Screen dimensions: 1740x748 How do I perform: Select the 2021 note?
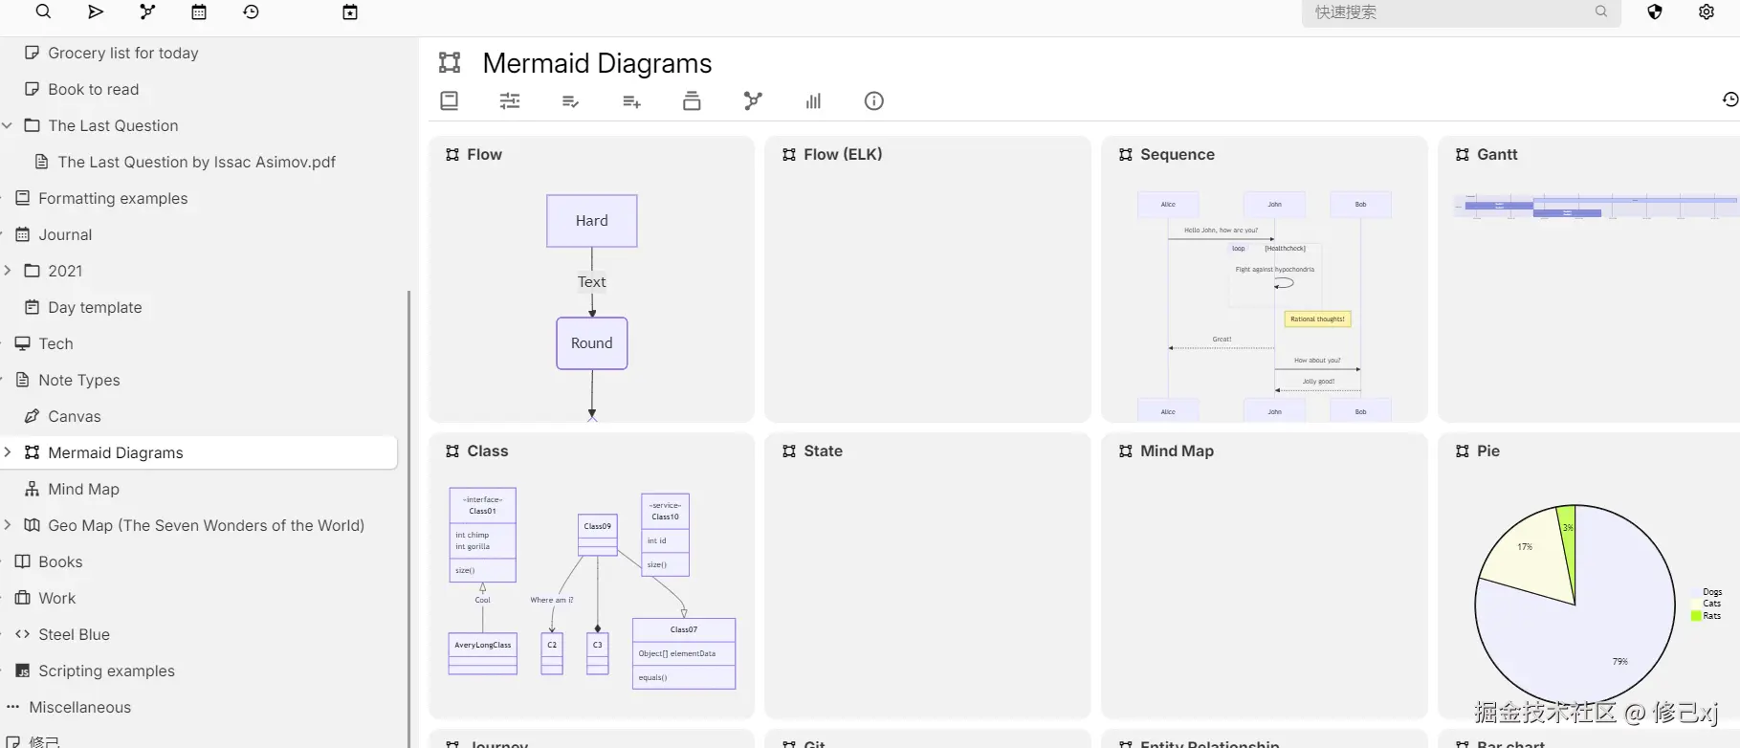pyautogui.click(x=65, y=272)
